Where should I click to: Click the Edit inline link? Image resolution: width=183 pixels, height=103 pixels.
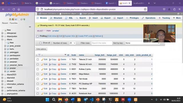pyautogui.click(x=52, y=36)
